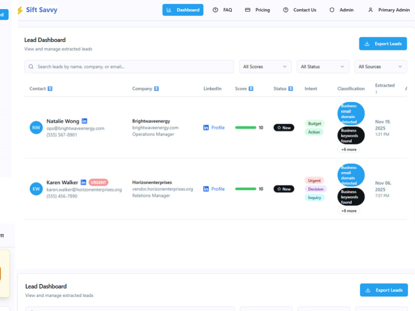Open the Contact Us page

tap(299, 10)
